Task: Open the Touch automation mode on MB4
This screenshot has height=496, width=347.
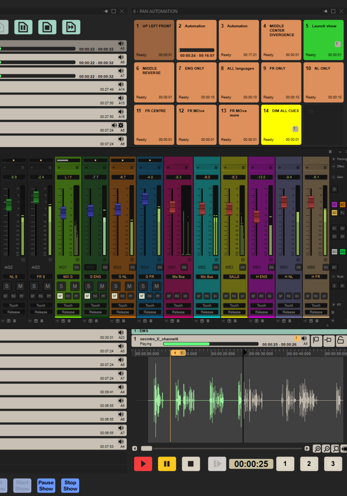Action: (x=261, y=306)
